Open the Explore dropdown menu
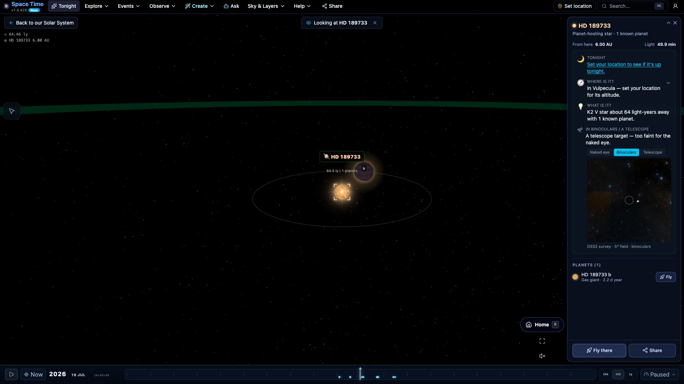Viewport: 684px width, 384px height. coord(96,6)
